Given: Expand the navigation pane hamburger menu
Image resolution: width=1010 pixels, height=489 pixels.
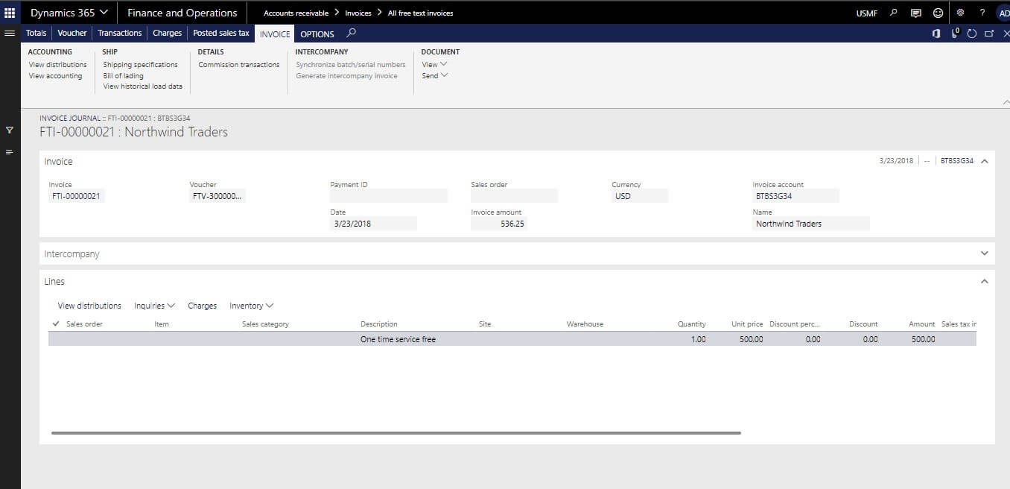Looking at the screenshot, I should click(x=10, y=33).
